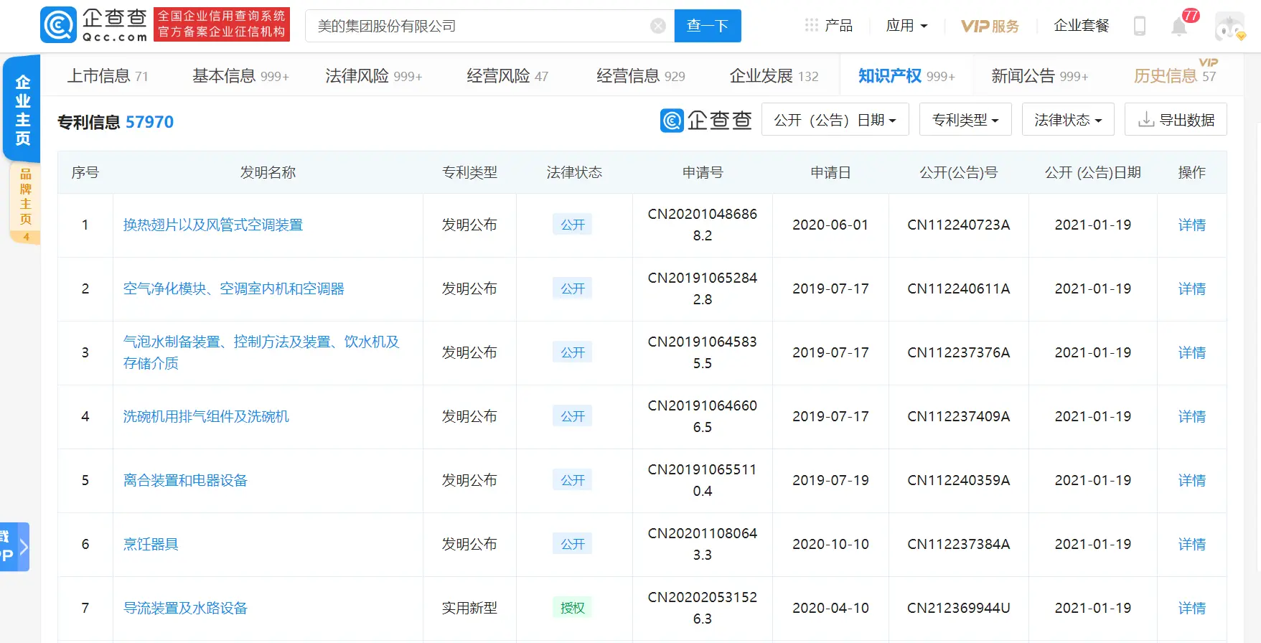Open the products grid icon menu
This screenshot has height=643, width=1261.
[x=811, y=25]
